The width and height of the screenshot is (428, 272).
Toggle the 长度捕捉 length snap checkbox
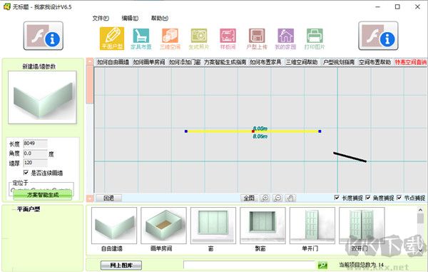point(337,198)
